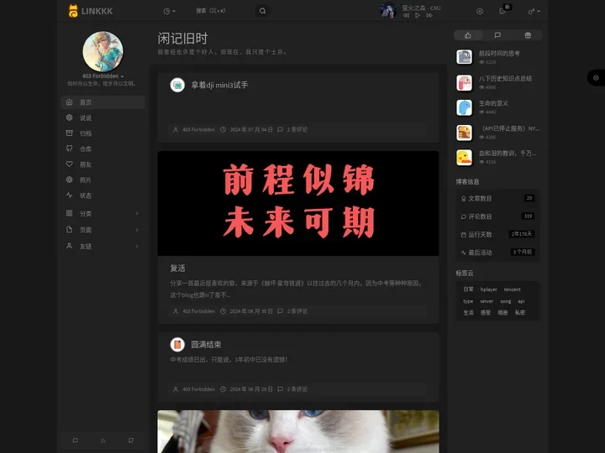Image resolution: width=605 pixels, height=453 pixels.
Task: Open the 归档 archive sidebar icon
Action: click(69, 133)
